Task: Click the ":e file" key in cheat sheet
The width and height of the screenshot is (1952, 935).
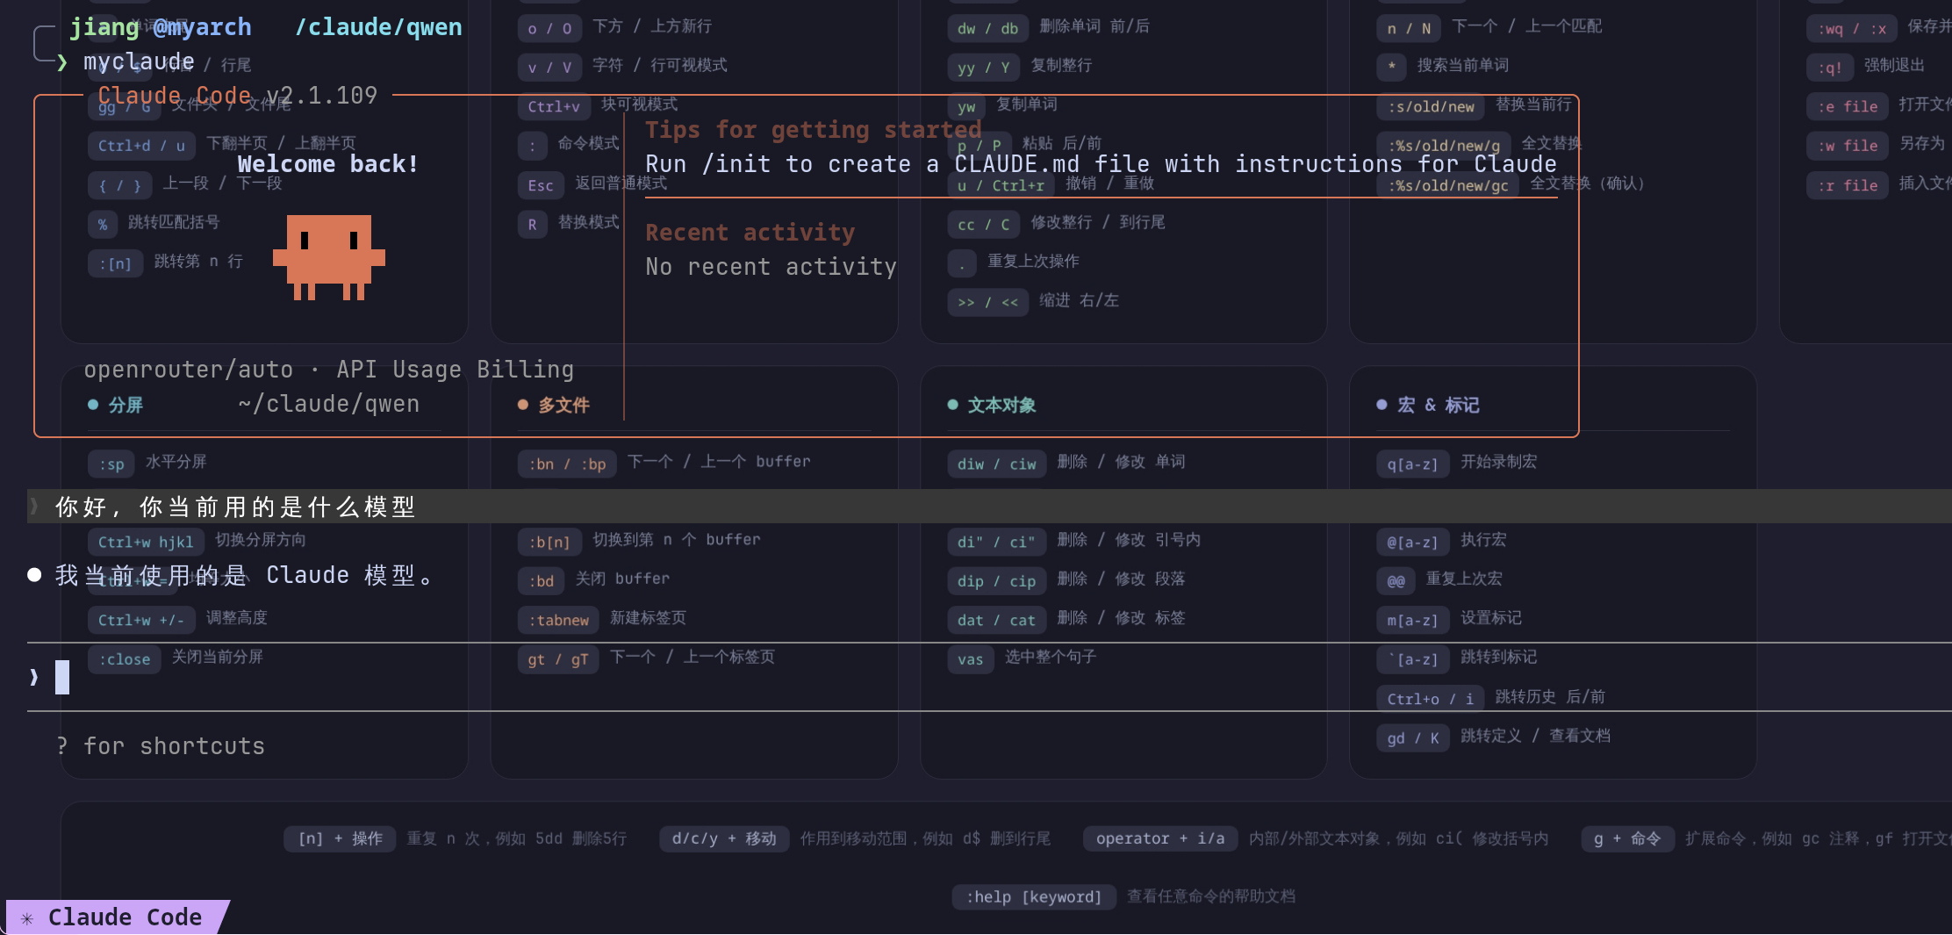Action: click(1848, 106)
